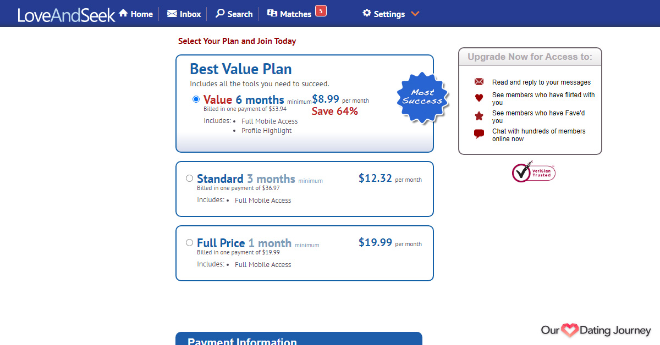Click the red chat bubble icon

tap(479, 134)
